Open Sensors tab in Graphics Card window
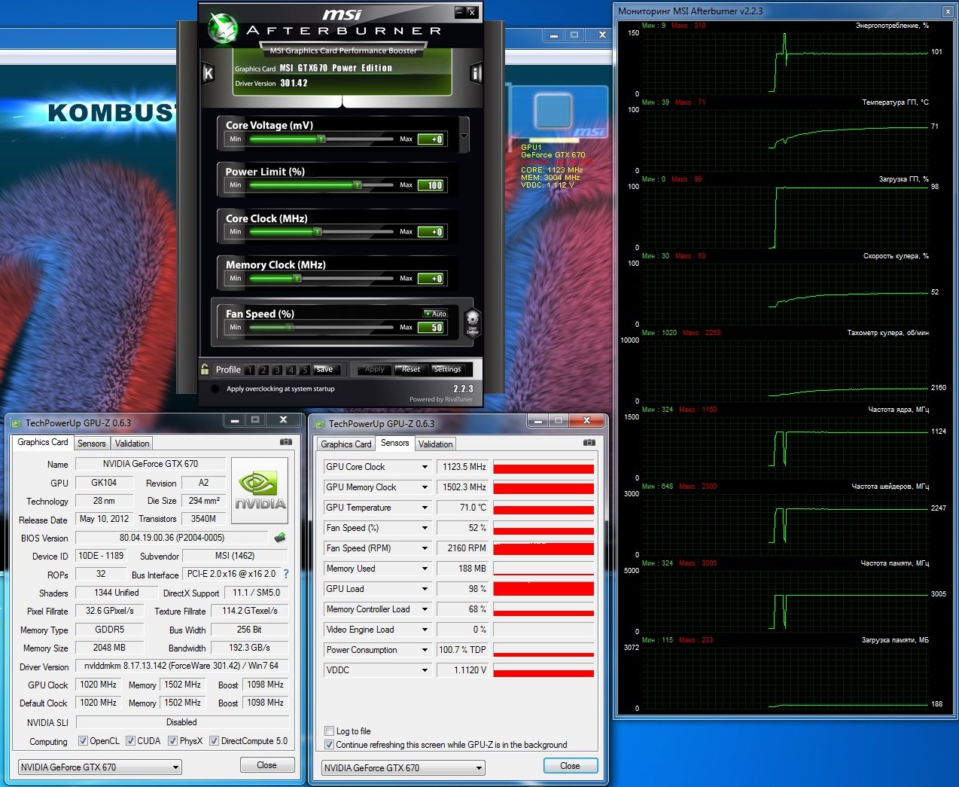This screenshot has width=959, height=787. [x=92, y=443]
